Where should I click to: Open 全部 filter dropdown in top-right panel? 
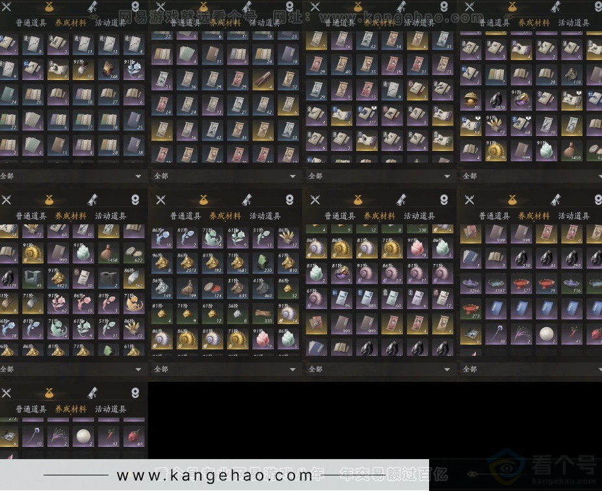530,176
